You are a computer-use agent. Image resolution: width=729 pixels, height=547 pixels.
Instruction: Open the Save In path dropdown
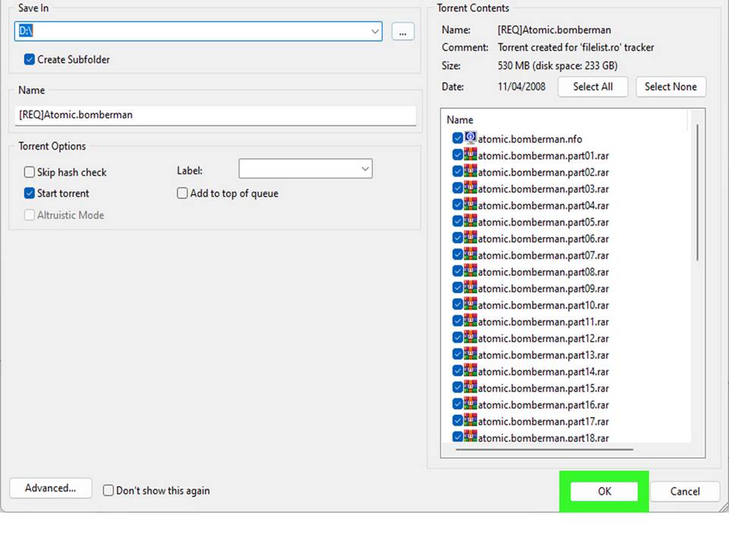point(374,32)
